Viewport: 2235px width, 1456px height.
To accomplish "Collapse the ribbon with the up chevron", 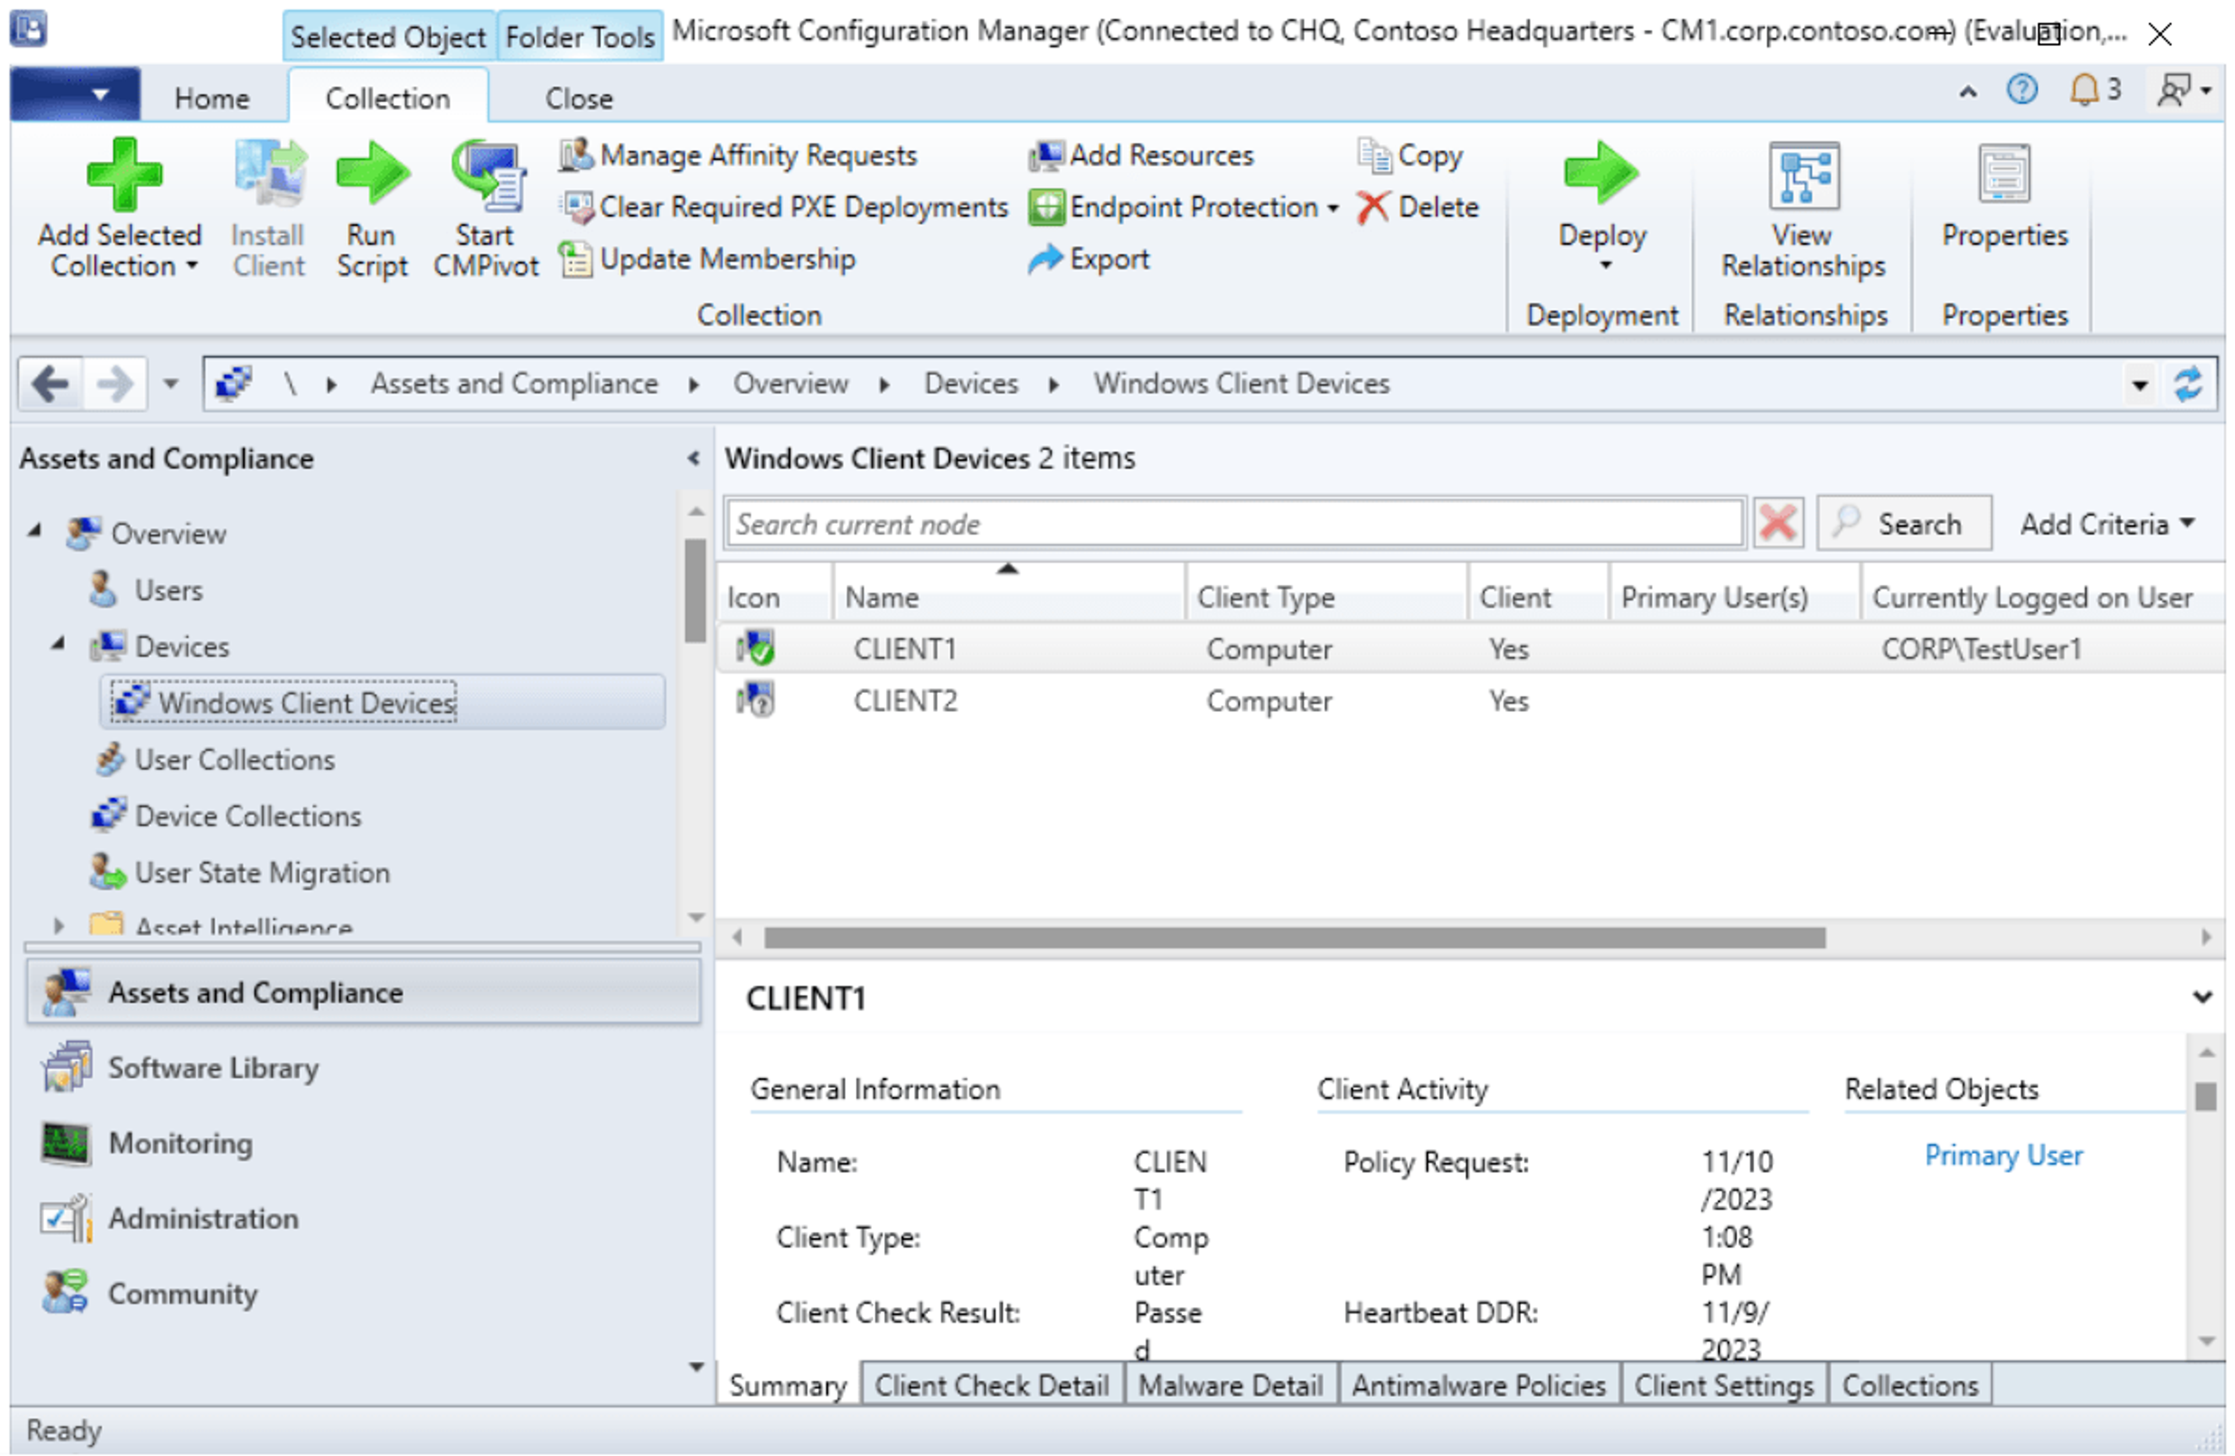I will click(x=1968, y=92).
